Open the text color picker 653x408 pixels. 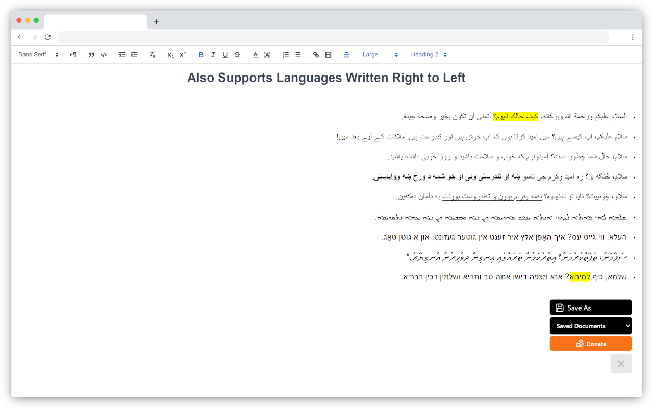(255, 54)
